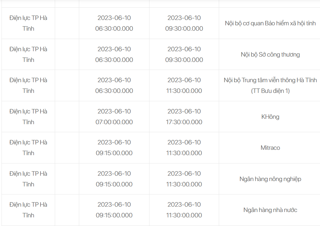Viewport: 320px width, 226px height.
Task: Click the "Nội bộ cơ quan Bảo hiểm xã hội tỉnh" cell
Action: pyautogui.click(x=270, y=23)
